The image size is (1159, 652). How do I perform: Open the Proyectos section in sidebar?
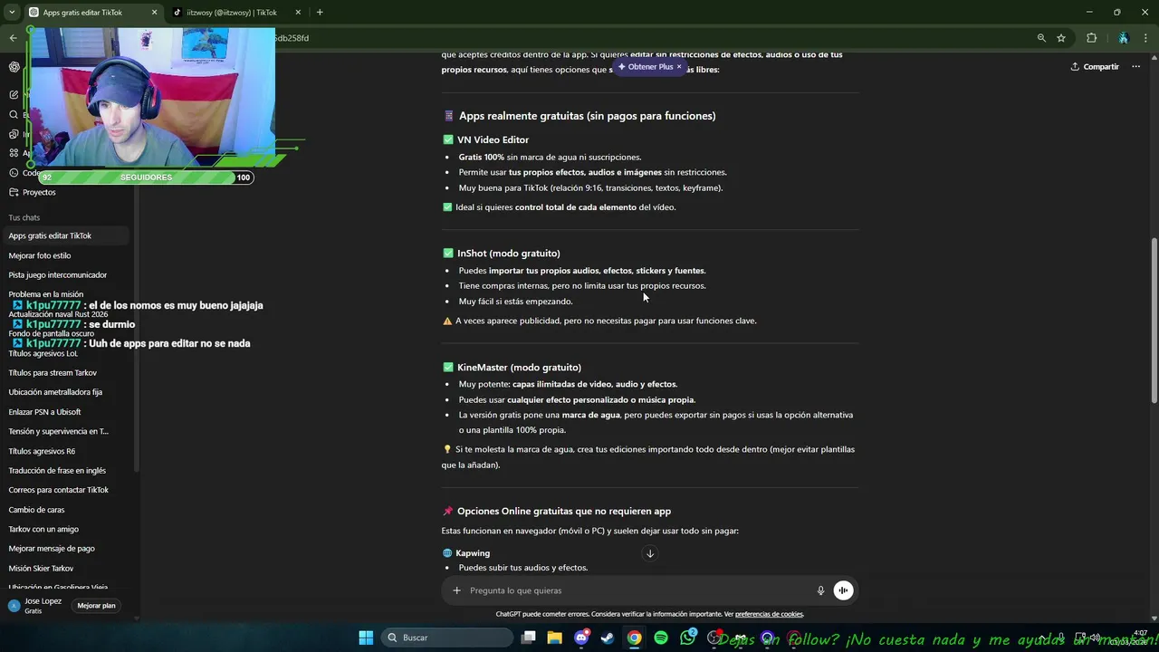coord(39,192)
